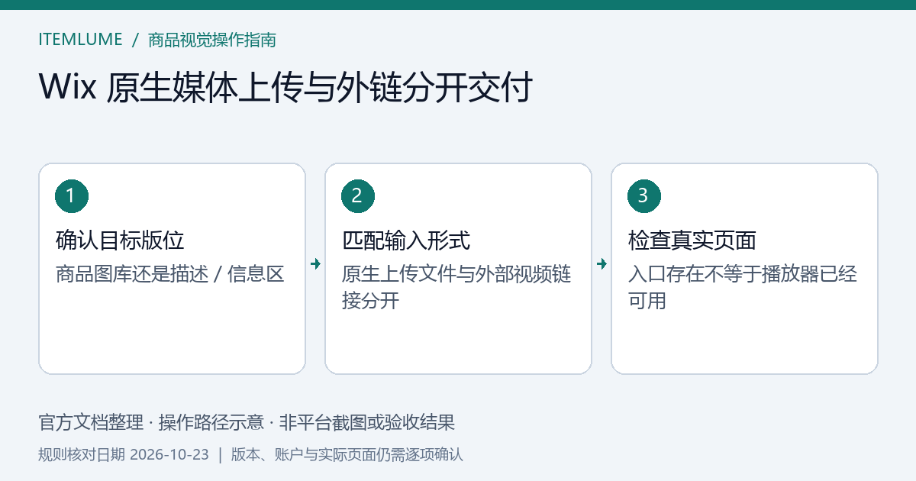Select the 确认目标版位 card heading
916x481 pixels.
coord(120,240)
